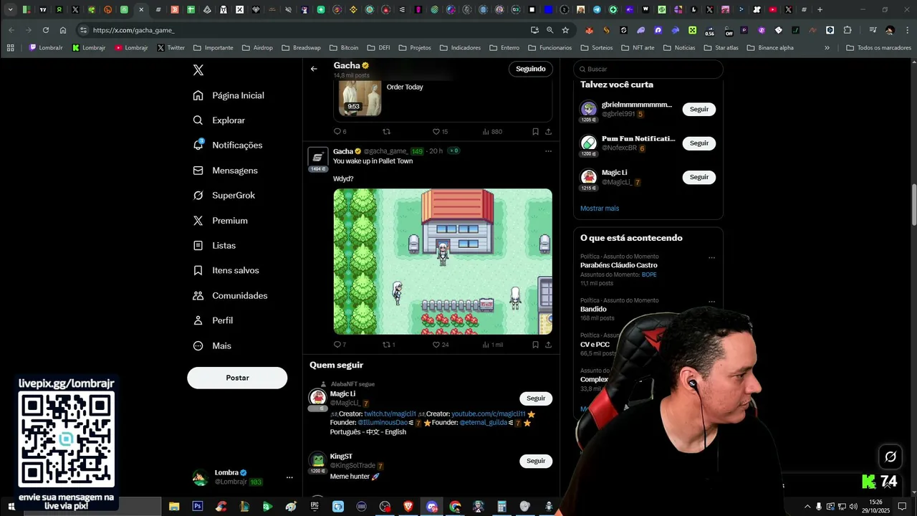Share the Pallet Town post
This screenshot has width=917, height=516.
click(x=548, y=345)
